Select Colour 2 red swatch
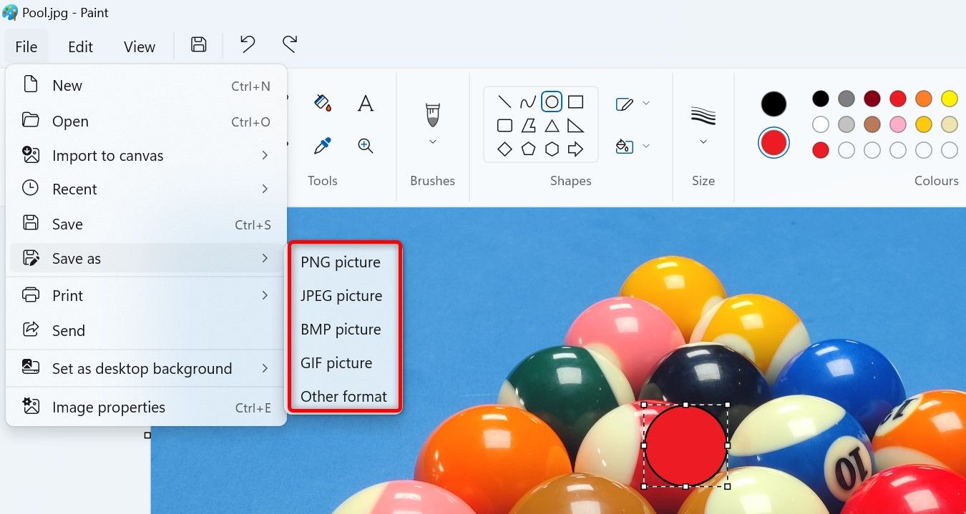Viewport: 966px width, 514px height. [774, 143]
